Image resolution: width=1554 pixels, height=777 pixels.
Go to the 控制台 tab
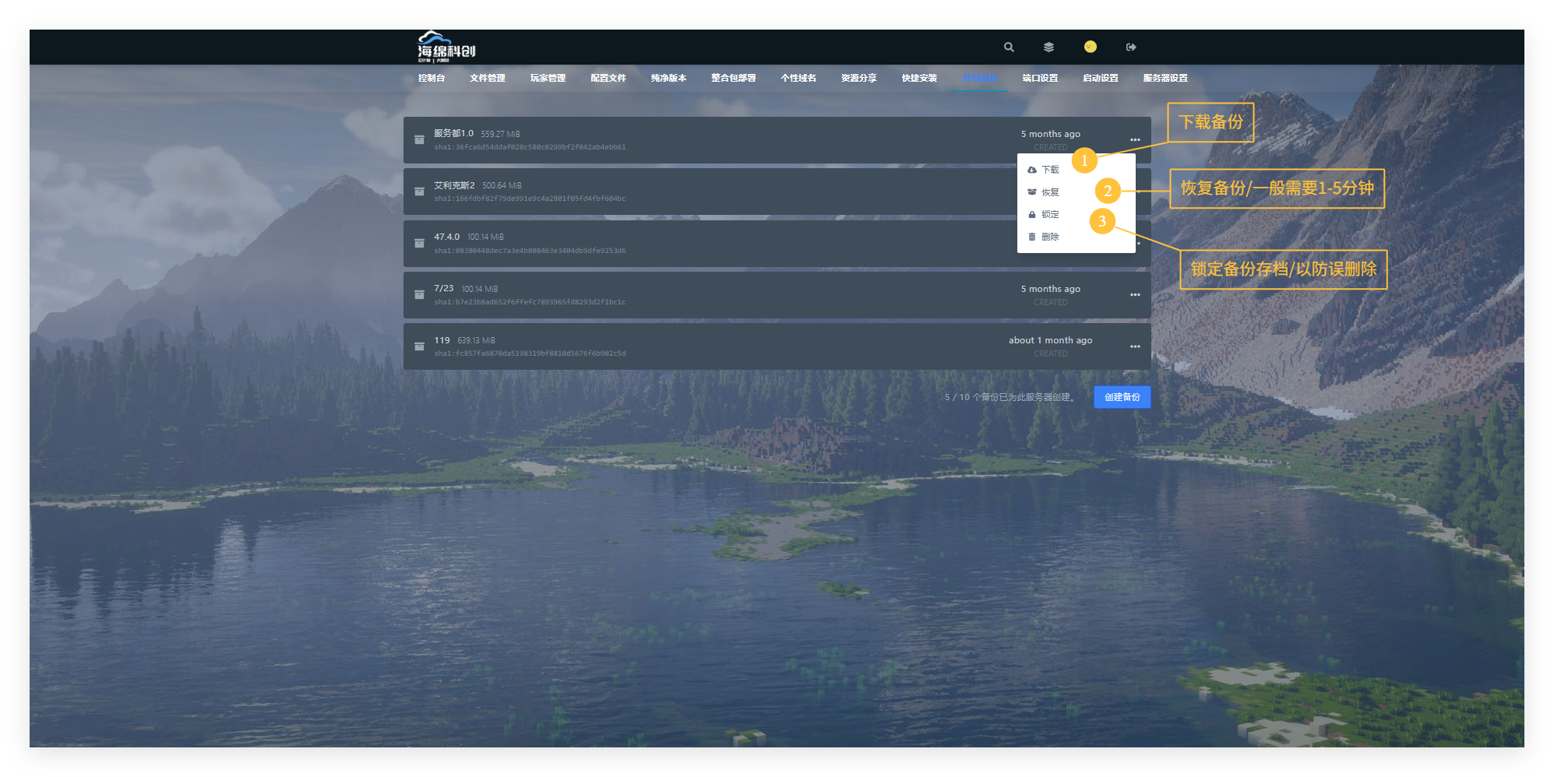pos(432,78)
